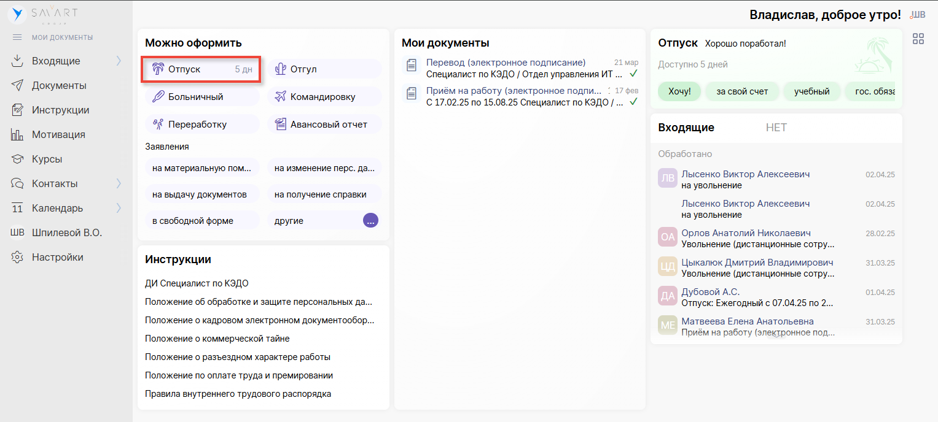The image size is (938, 422).
Task: Expand the Входящие sidebar chevron
Action: 119,61
